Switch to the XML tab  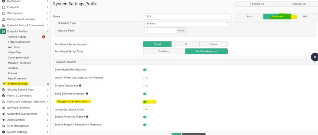click(305, 17)
